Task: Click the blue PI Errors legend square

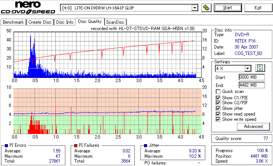Action: click(x=6, y=146)
